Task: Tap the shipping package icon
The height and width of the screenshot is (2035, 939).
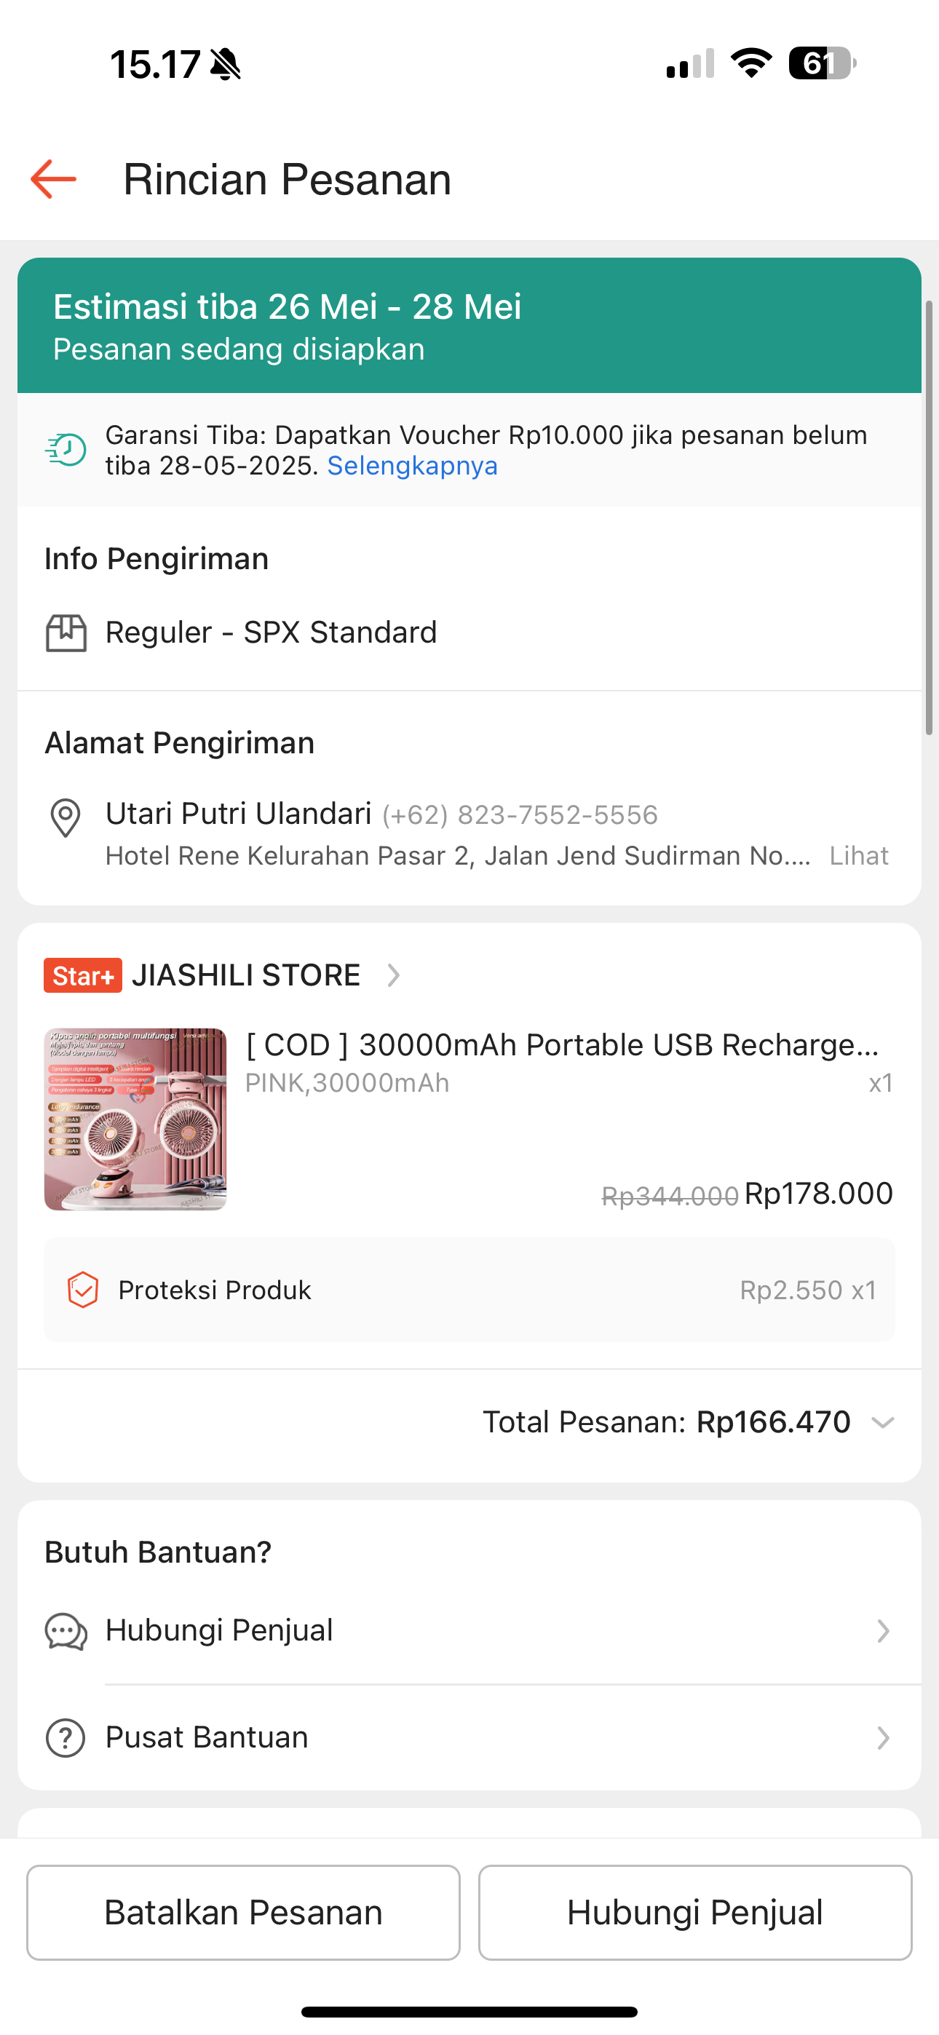Action: [66, 632]
